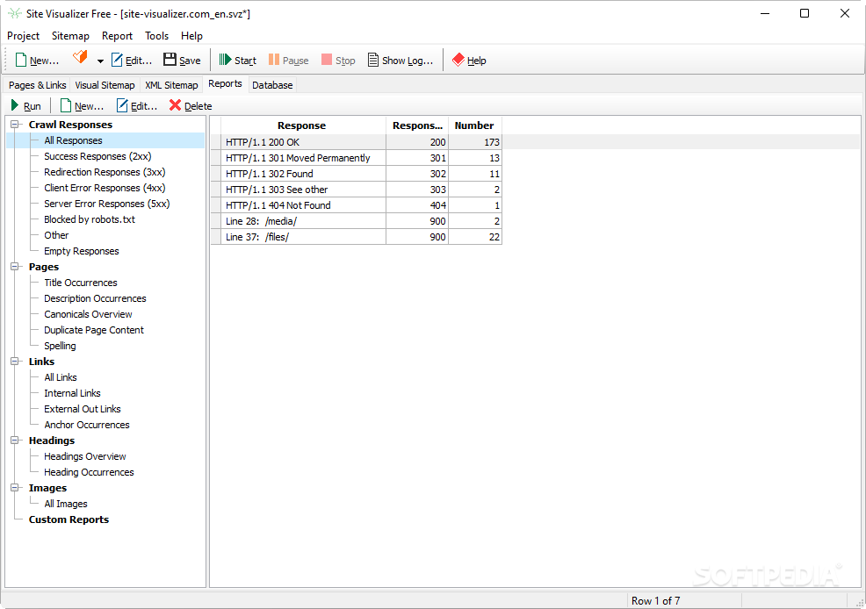Select the HTTP/1.1 302 Found row
The height and width of the screenshot is (609, 866).
[x=357, y=174]
